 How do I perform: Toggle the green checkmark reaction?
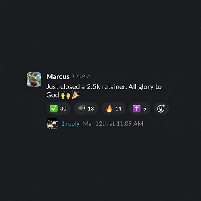tap(58, 109)
